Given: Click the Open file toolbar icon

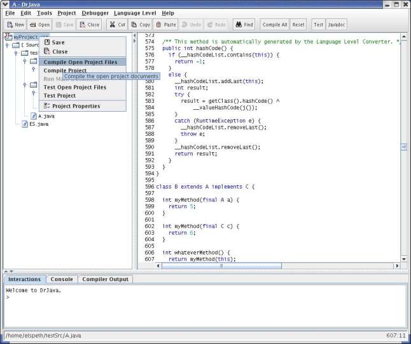Looking at the screenshot, I should click(34, 25).
